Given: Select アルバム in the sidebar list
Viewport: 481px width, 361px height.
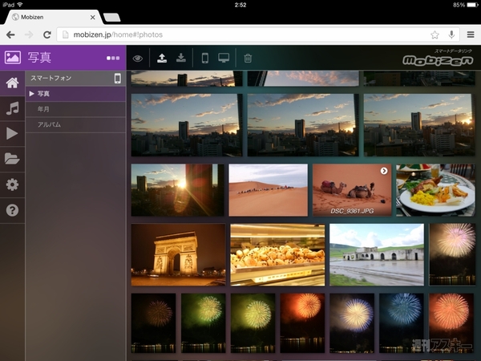Looking at the screenshot, I should point(48,124).
